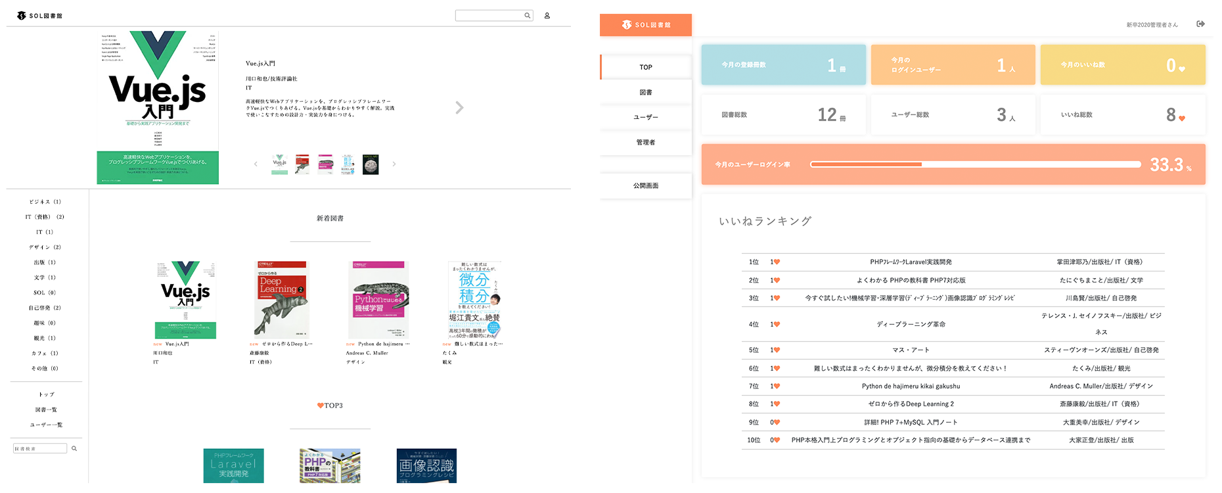Click the 図書検索 input field in sidebar
The width and height of the screenshot is (1222, 493).
(40, 448)
